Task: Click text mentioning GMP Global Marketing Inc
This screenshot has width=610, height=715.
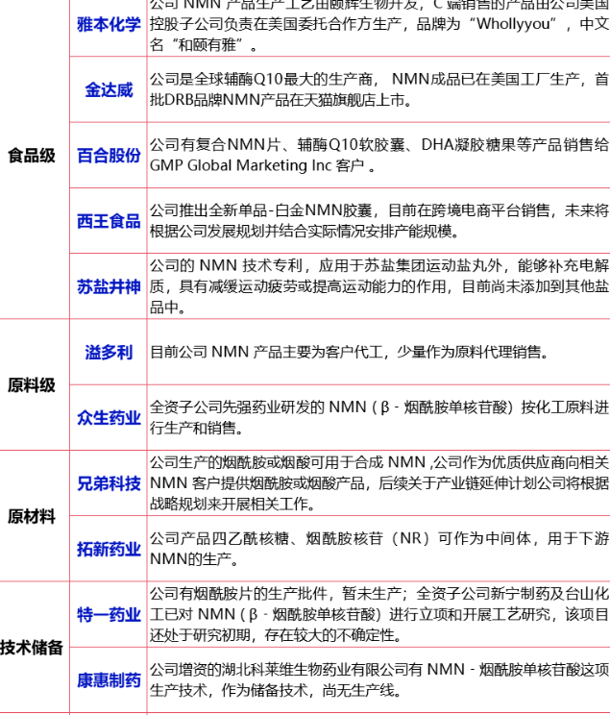Action: click(263, 165)
